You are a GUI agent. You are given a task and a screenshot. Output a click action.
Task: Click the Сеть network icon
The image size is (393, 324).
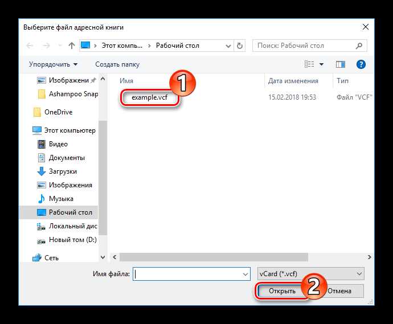pos(37,257)
